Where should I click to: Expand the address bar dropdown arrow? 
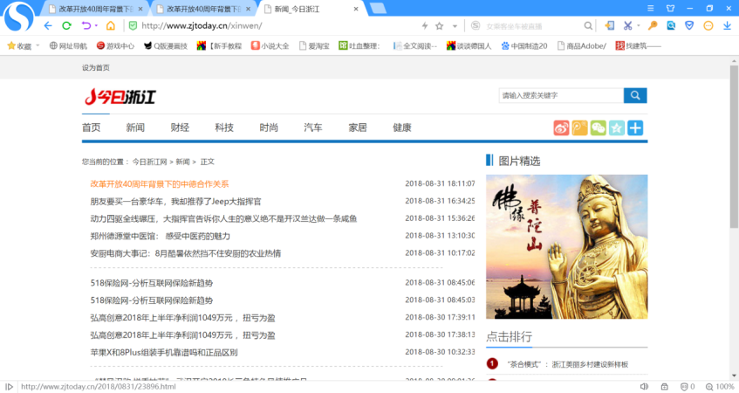click(453, 25)
